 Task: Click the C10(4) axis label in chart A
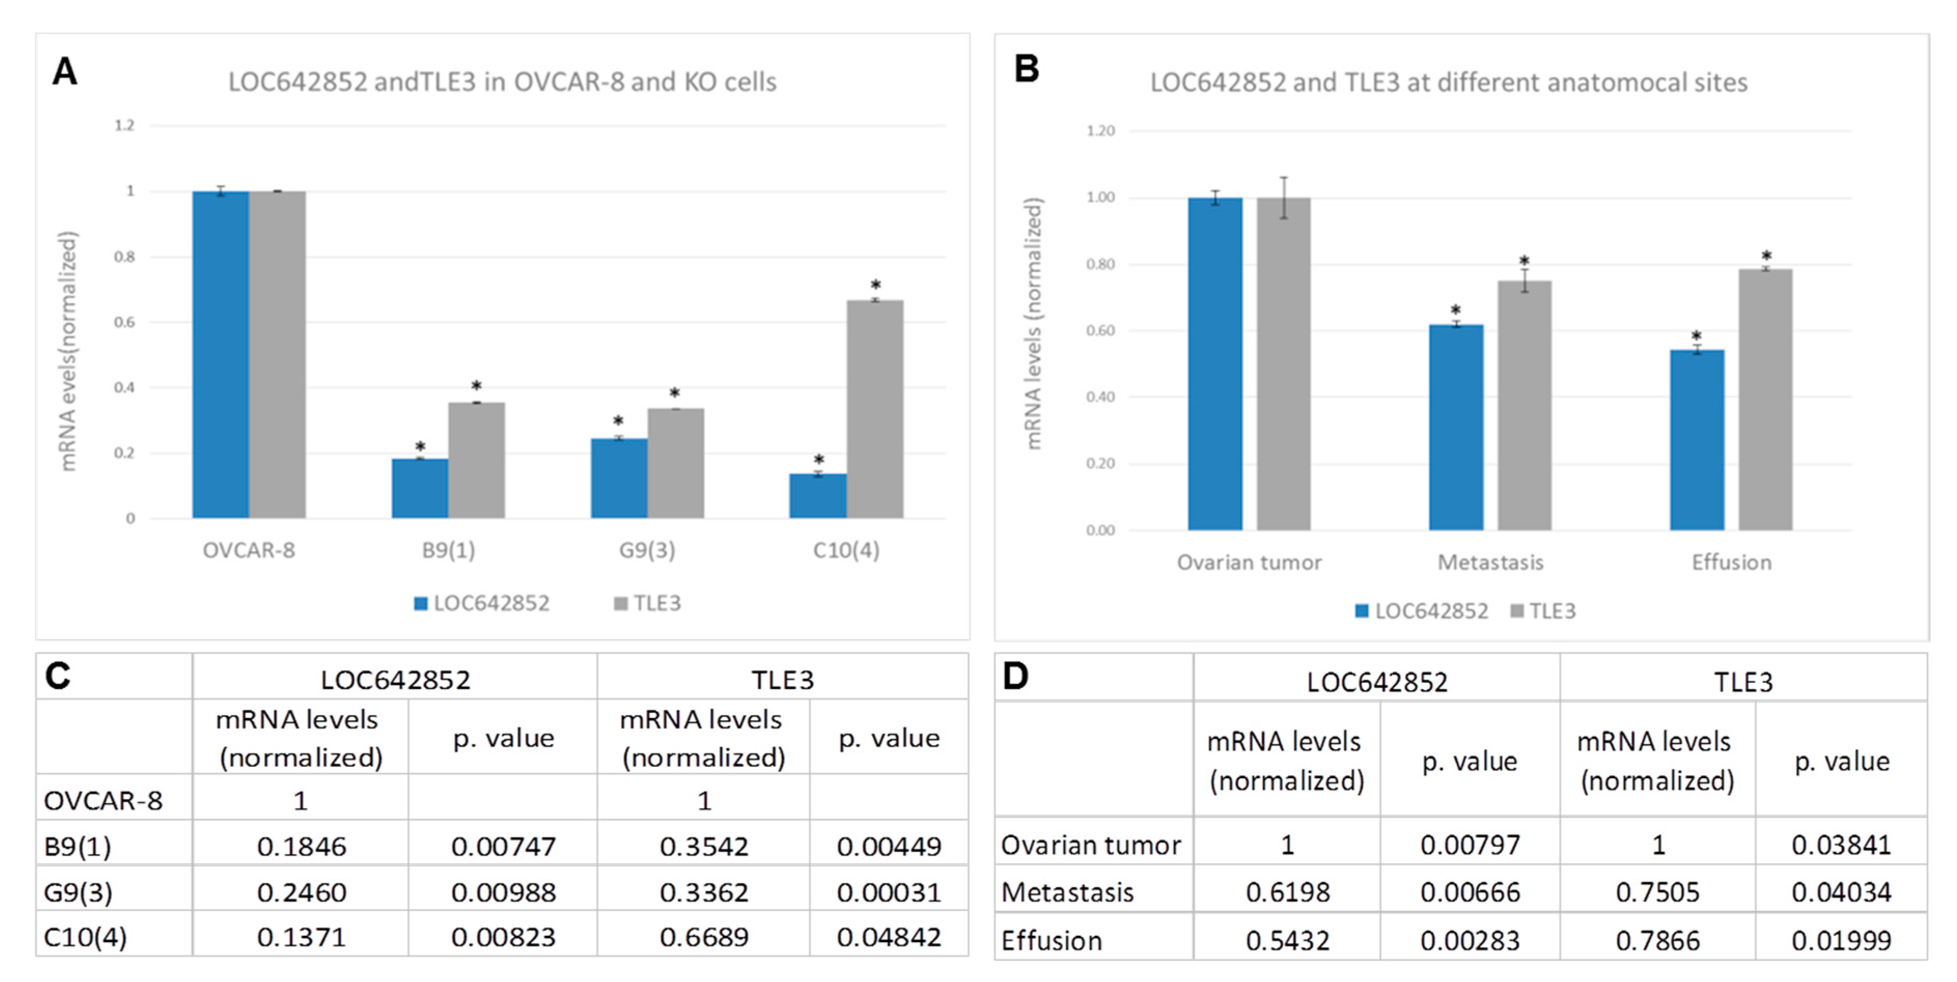point(846,550)
